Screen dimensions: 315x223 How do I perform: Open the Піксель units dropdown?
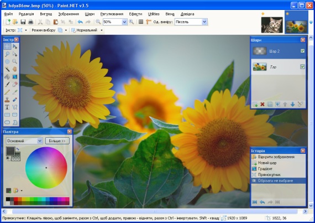point(204,22)
